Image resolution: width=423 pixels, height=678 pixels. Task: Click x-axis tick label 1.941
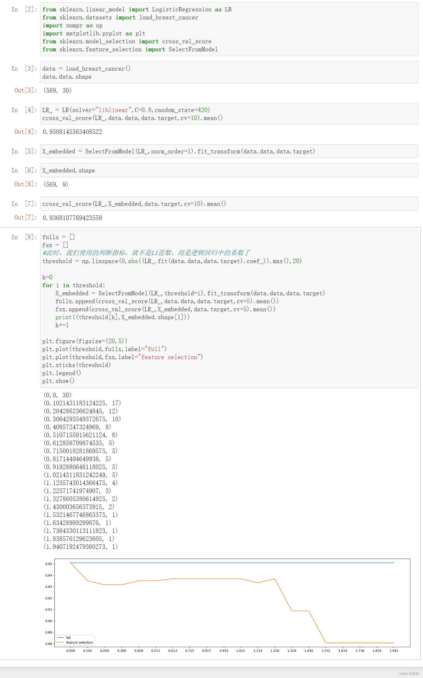394,651
